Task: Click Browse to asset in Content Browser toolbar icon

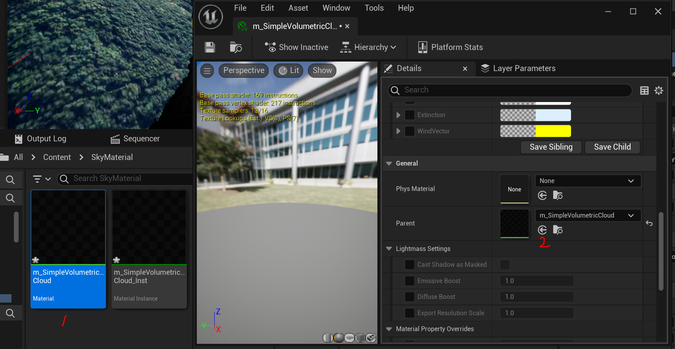Action: click(x=236, y=47)
